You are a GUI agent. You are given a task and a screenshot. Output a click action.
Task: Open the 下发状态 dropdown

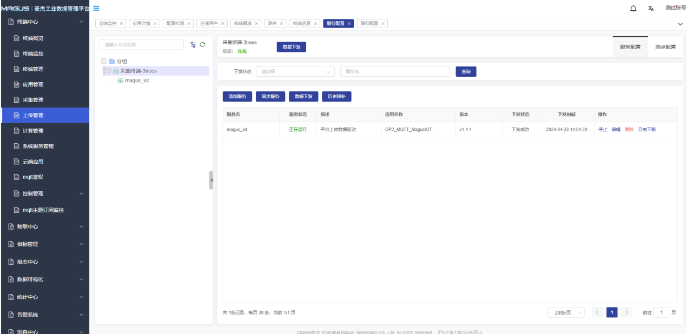(295, 71)
